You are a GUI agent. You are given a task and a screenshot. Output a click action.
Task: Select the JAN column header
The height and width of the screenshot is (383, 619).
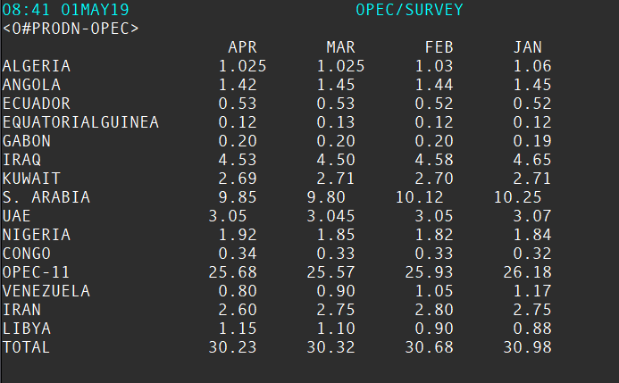click(x=528, y=47)
